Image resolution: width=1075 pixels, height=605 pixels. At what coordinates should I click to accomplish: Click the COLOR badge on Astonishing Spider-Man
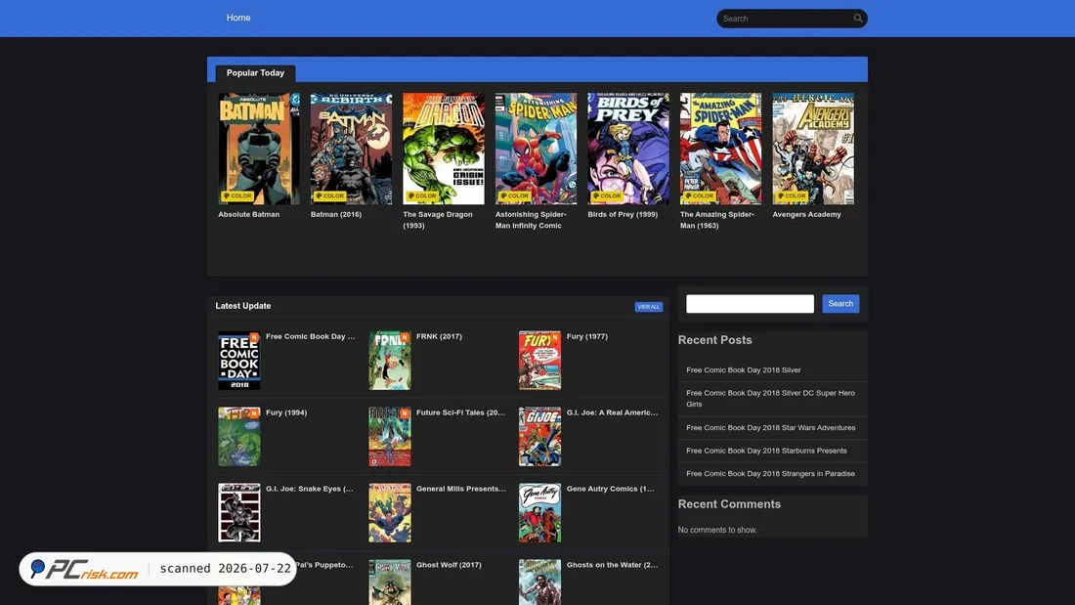point(515,196)
